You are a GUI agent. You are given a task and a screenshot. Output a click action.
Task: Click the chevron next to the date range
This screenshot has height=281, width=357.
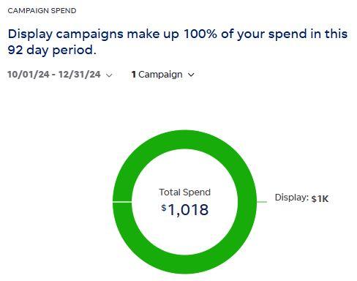click(110, 75)
